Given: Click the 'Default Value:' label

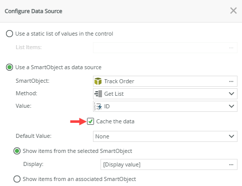Looking at the screenshot, I should 33,136.
